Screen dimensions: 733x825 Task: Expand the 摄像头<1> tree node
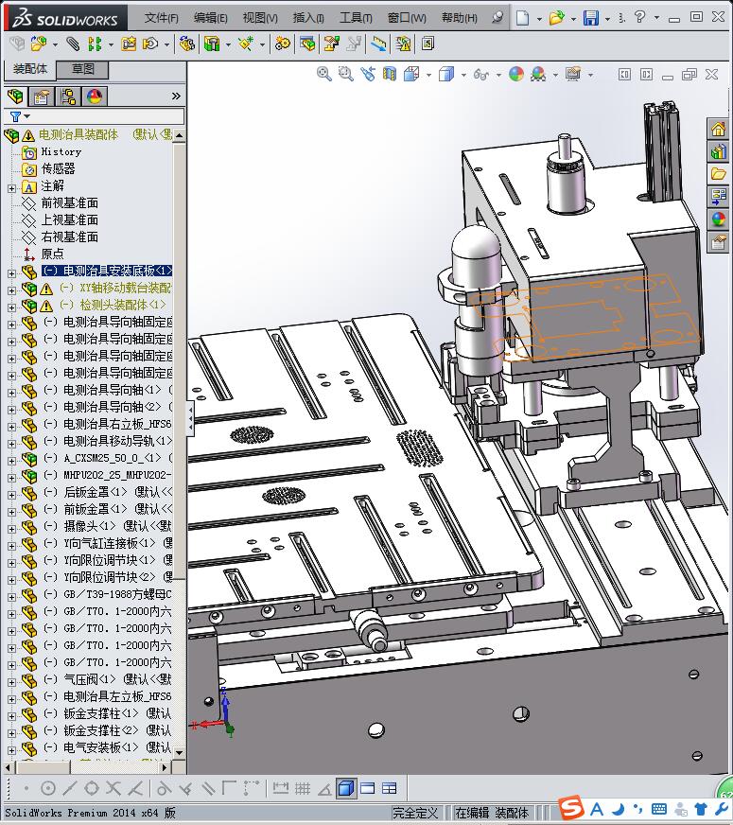[11, 528]
